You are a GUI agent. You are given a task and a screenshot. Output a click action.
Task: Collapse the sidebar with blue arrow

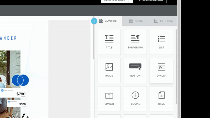94,21
